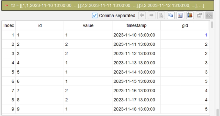Click the value column header
The image size is (220, 116).
pyautogui.click(x=88, y=25)
